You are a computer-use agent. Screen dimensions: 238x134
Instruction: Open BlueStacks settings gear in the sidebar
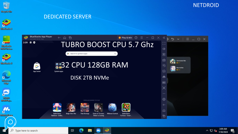164,99
